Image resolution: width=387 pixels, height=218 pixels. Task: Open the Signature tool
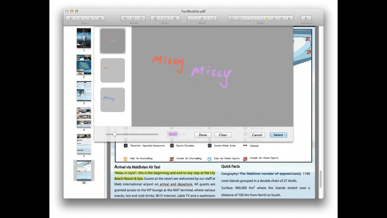(306, 19)
